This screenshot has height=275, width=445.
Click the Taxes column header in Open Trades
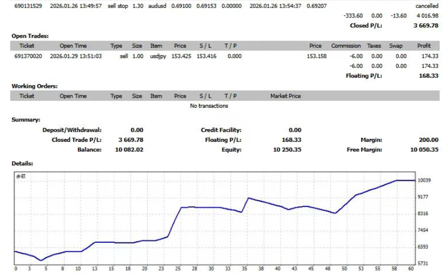[x=374, y=46]
